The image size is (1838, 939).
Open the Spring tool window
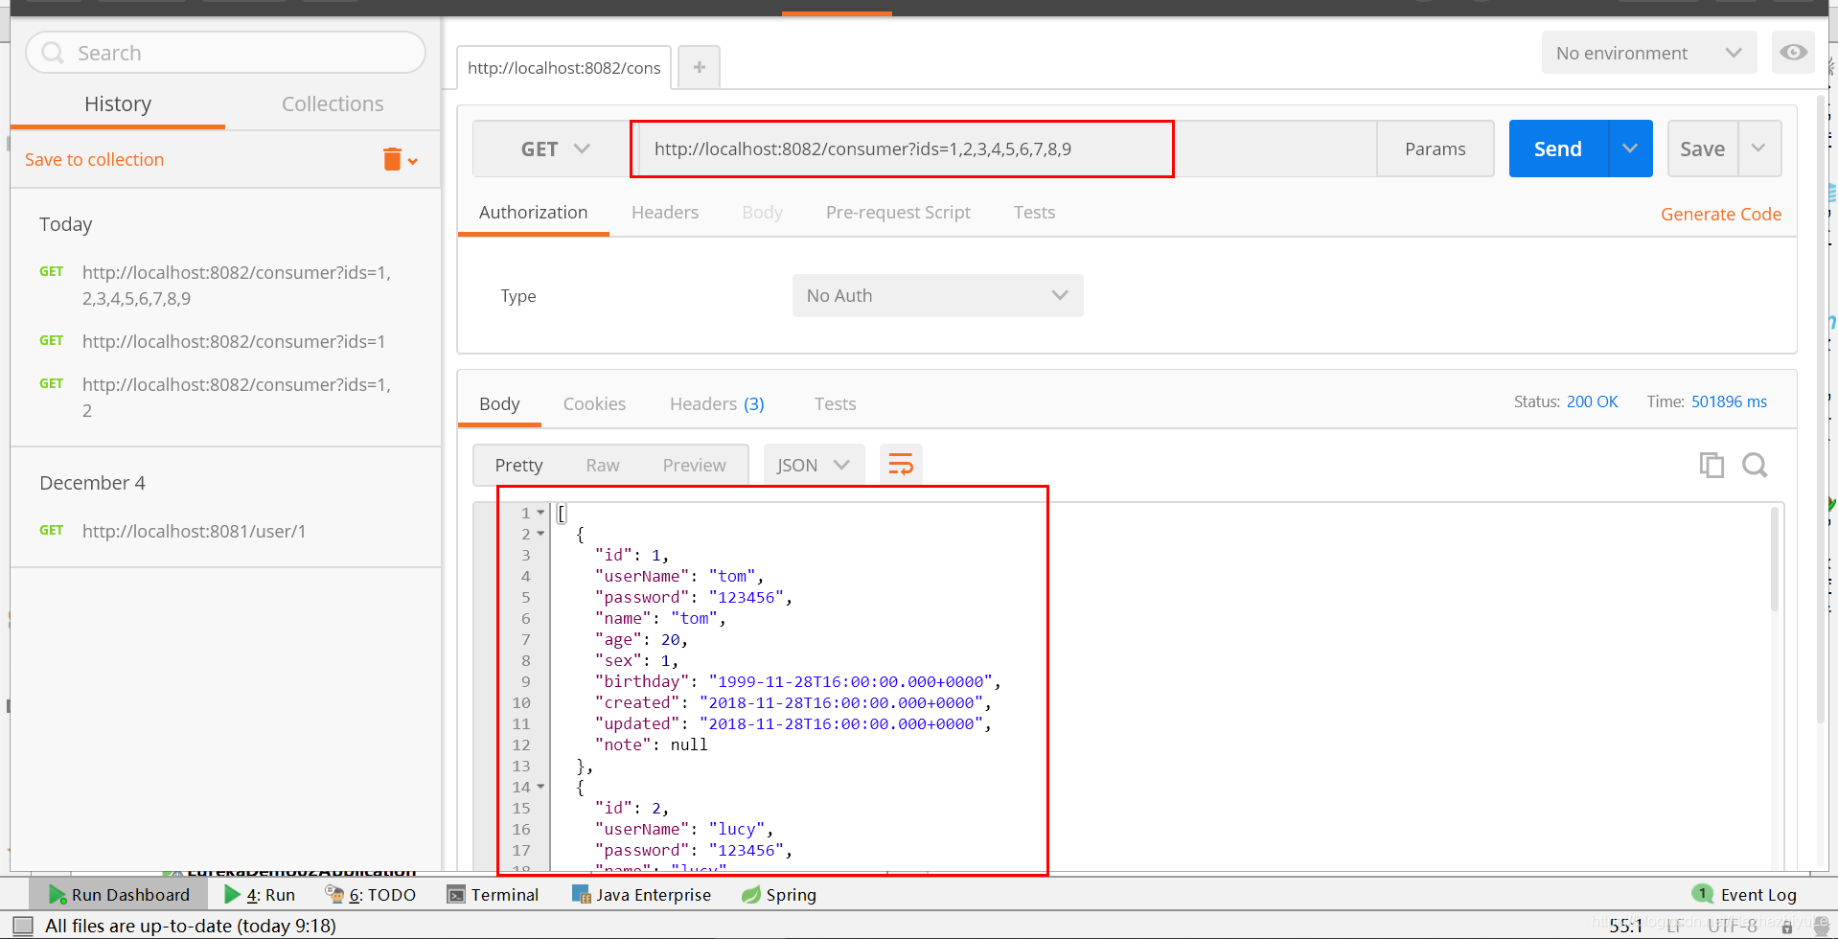click(x=779, y=895)
